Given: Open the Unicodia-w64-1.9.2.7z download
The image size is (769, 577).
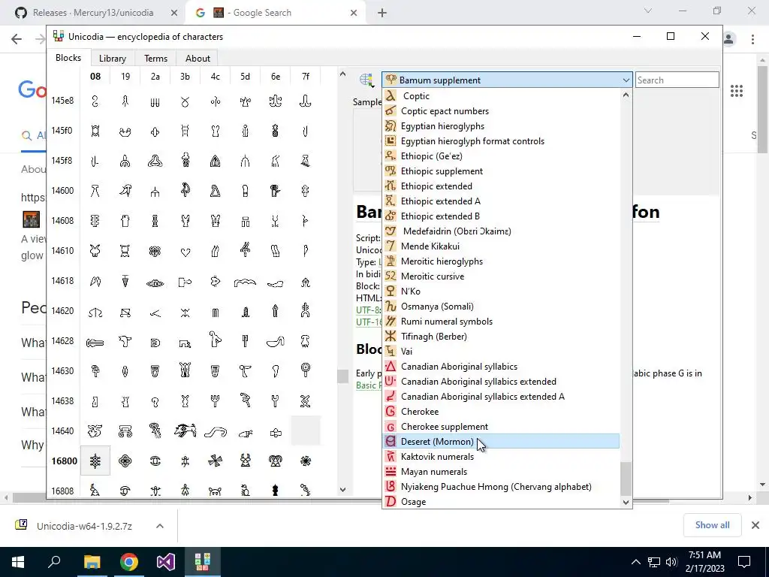Looking at the screenshot, I should pos(84,526).
